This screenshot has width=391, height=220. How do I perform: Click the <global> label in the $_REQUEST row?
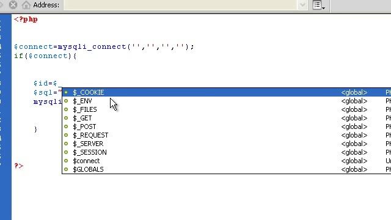coord(354,135)
